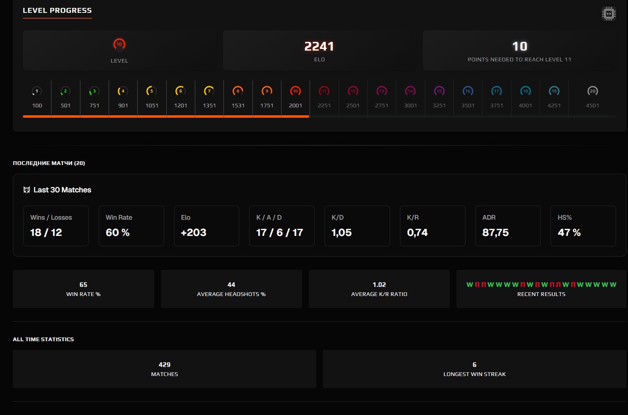Click the level 10 badge above LEVEL label
Image resolution: width=628 pixels, height=415 pixels.
click(x=119, y=44)
